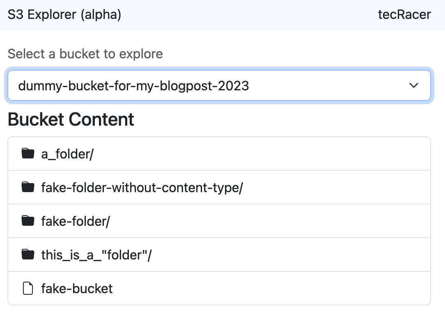The image size is (445, 312).
Task: Select the fake-folder/ entry name
Action: coord(76,221)
